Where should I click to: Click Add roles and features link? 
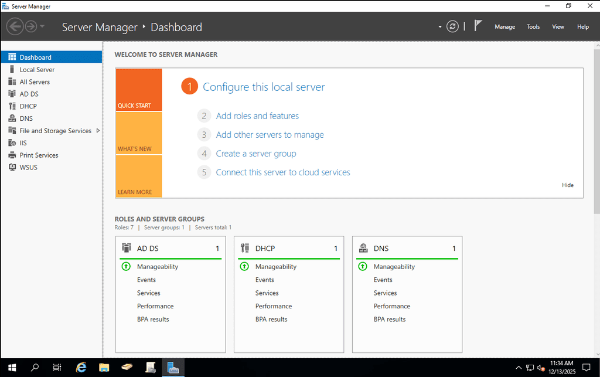pyautogui.click(x=257, y=116)
